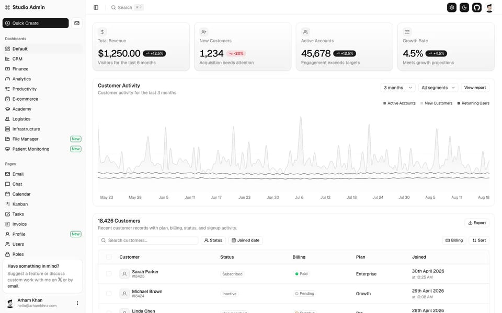Click the Search customers input

point(148,240)
